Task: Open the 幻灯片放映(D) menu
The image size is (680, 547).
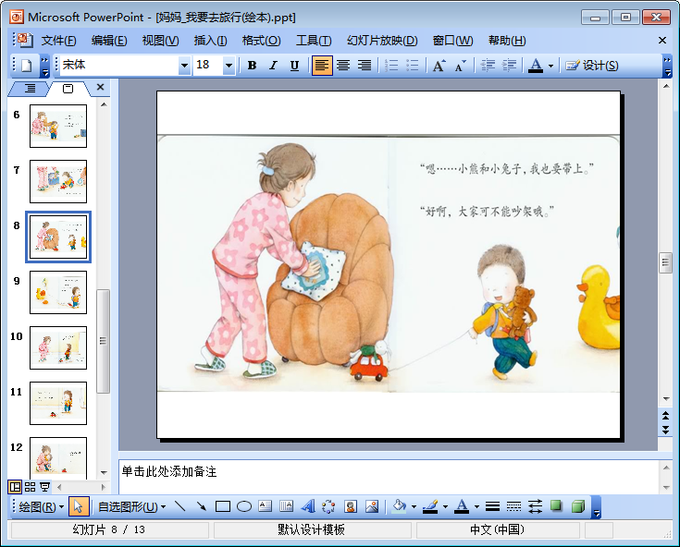Action: click(x=382, y=41)
